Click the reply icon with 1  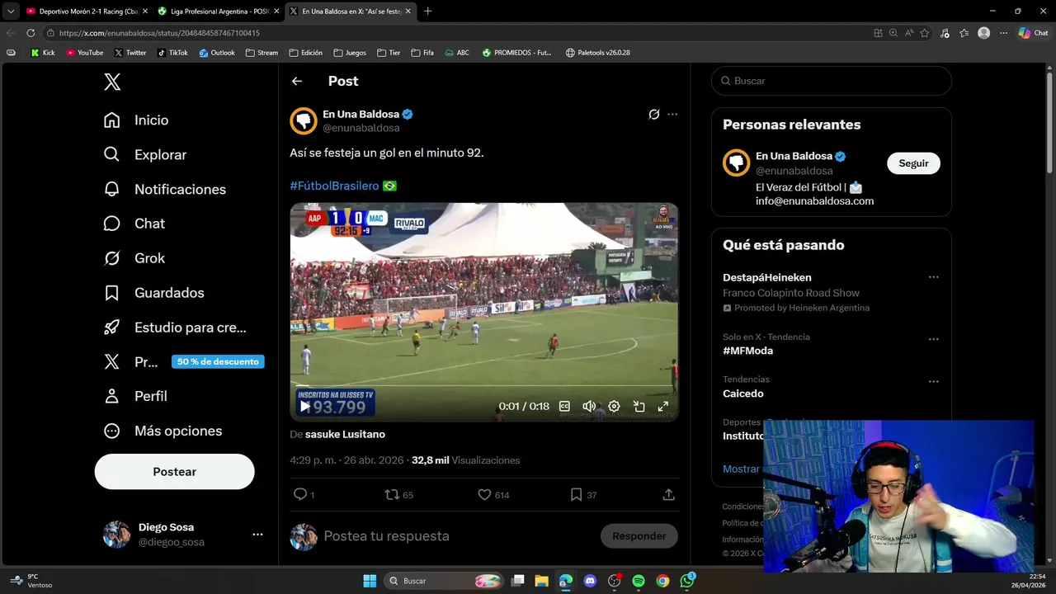tap(304, 494)
